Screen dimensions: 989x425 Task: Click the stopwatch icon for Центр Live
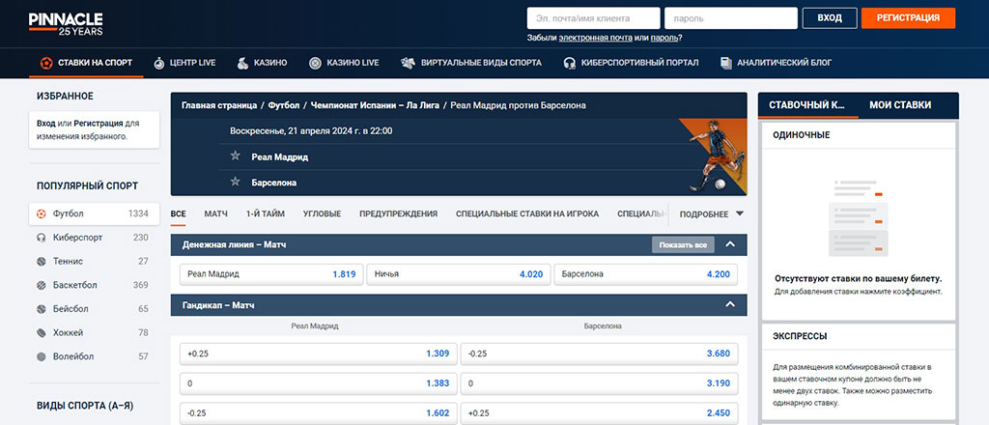[x=159, y=63]
